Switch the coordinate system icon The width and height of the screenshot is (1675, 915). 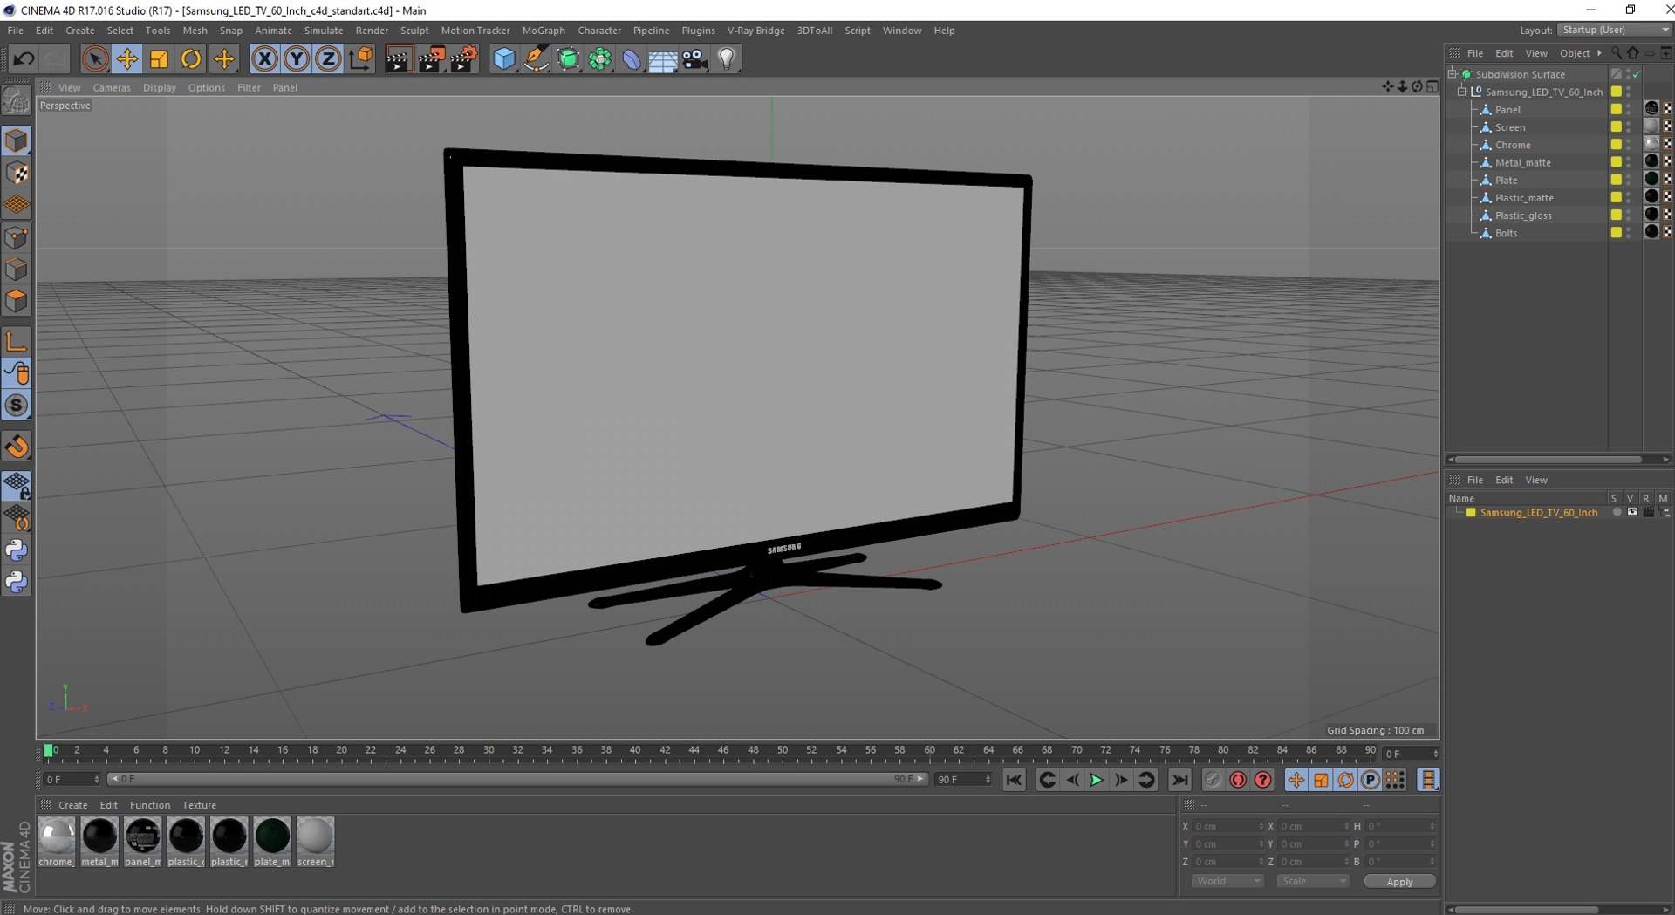coord(360,58)
